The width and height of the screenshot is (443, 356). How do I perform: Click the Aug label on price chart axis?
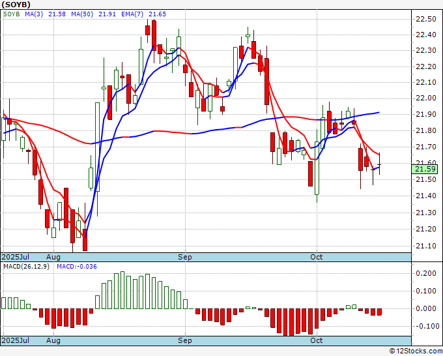(x=53, y=257)
